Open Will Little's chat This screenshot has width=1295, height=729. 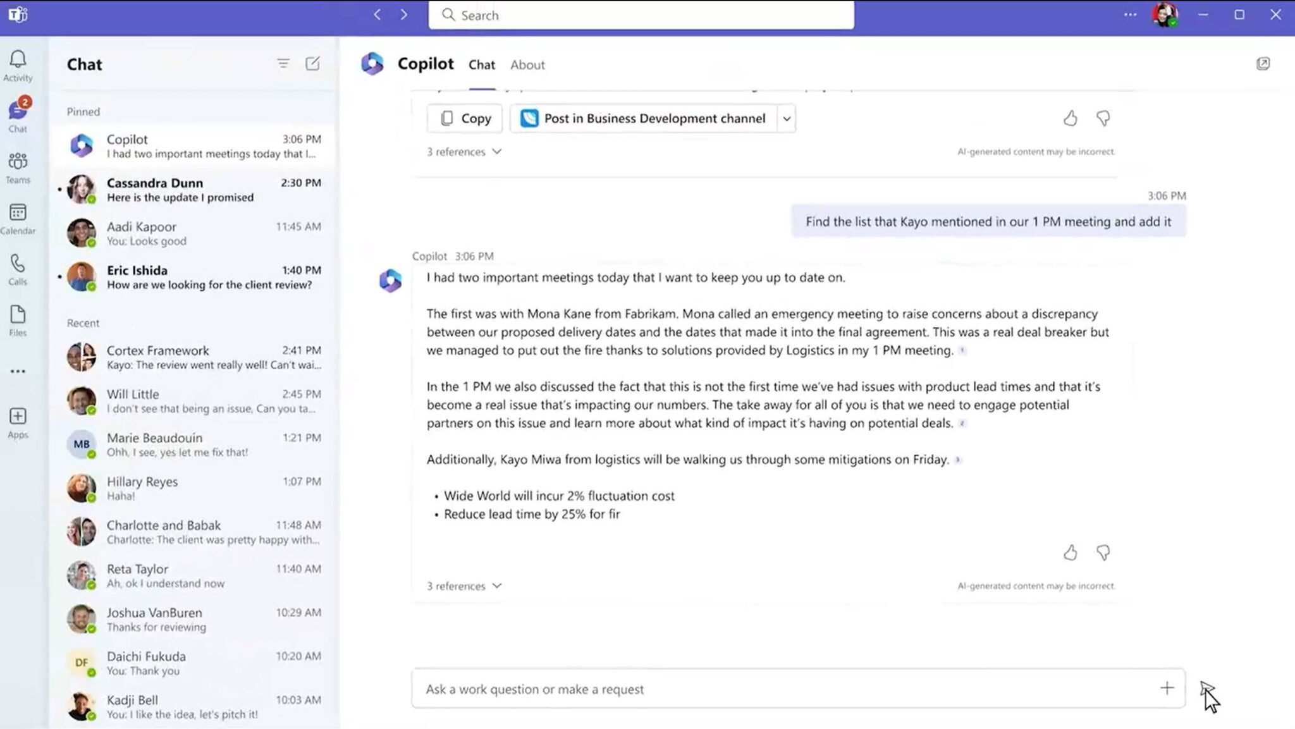point(192,400)
